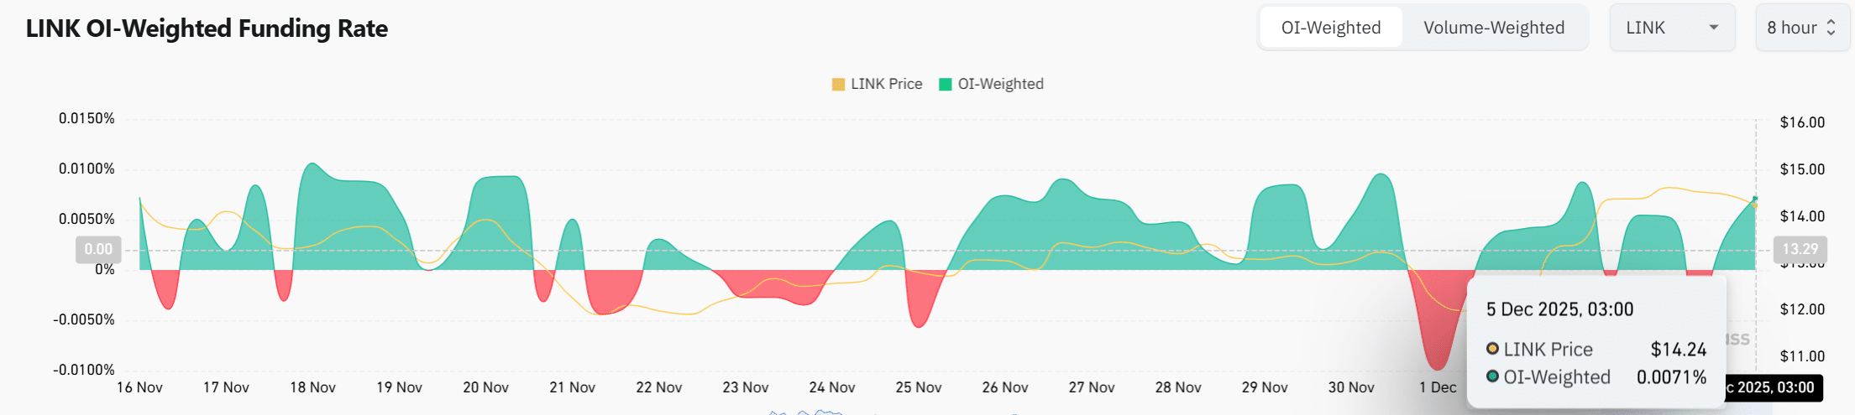
Task: Click the green data point at chart end
Action: click(1755, 199)
